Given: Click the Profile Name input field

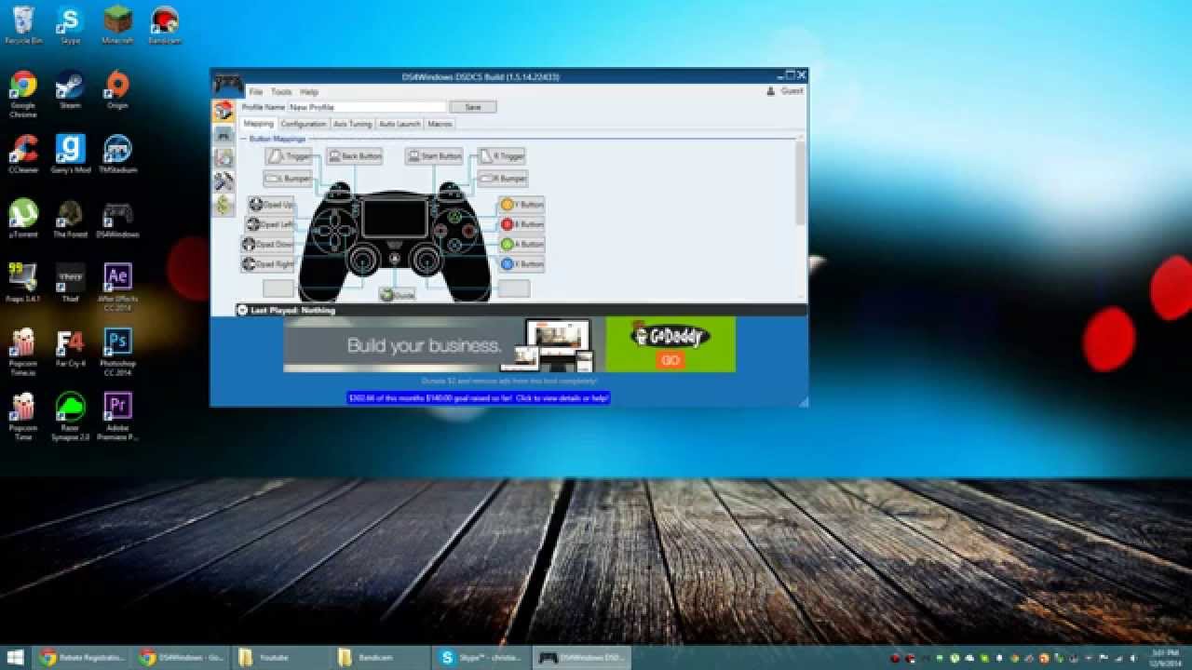Looking at the screenshot, I should point(366,107).
